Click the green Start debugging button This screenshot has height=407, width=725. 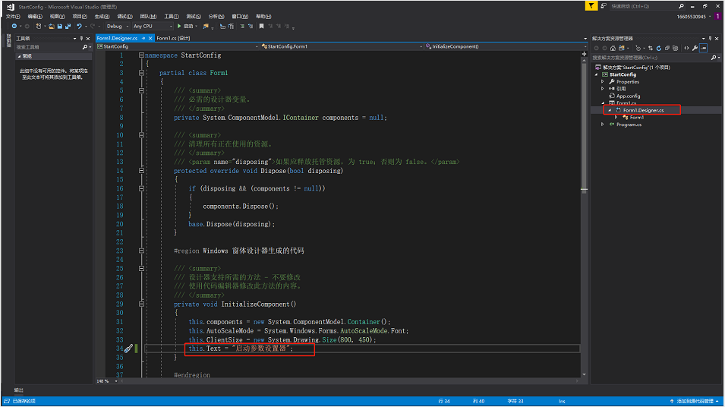pyautogui.click(x=179, y=27)
